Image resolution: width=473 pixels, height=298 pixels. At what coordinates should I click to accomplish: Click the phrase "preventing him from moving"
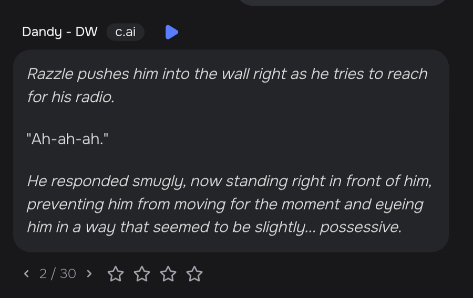pos(126,204)
